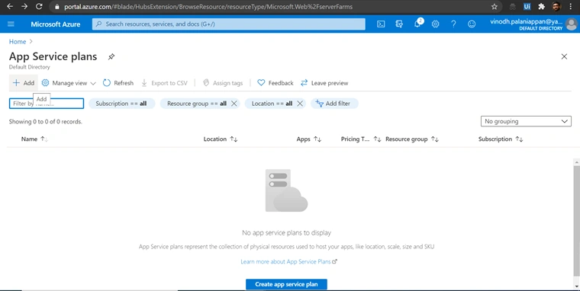580x291 pixels.
Task: Open portal settings gear
Action: click(435, 24)
